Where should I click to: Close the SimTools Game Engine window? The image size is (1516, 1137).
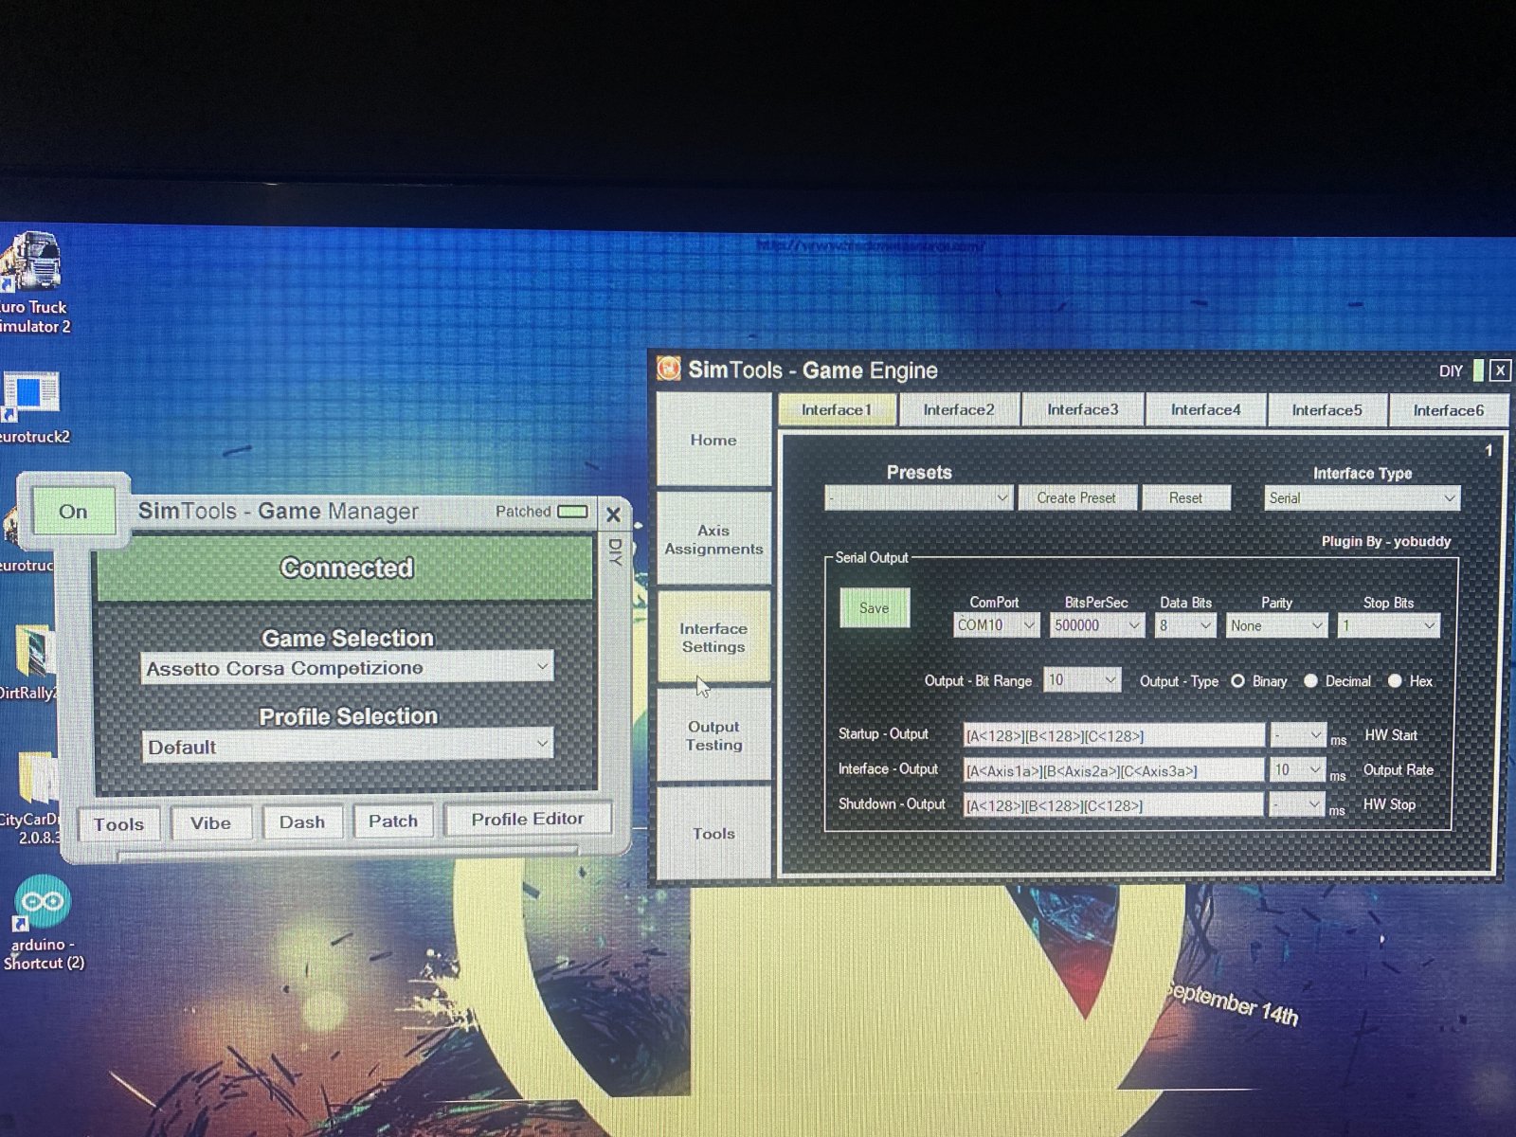(x=1500, y=370)
